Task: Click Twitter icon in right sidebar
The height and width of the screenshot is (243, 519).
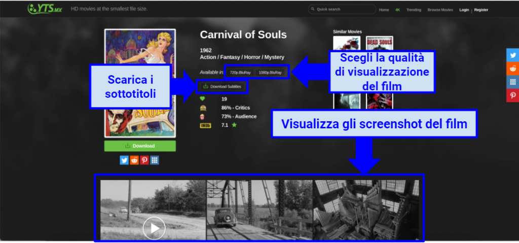Action: coord(513,55)
